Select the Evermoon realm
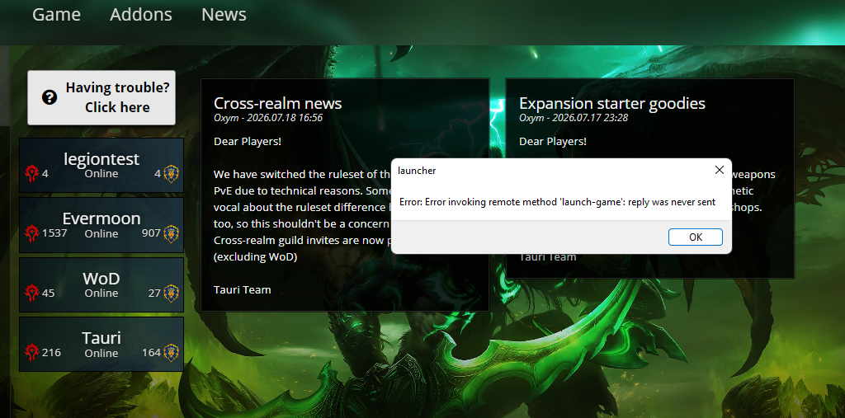This screenshot has height=418, width=845. pyautogui.click(x=101, y=225)
